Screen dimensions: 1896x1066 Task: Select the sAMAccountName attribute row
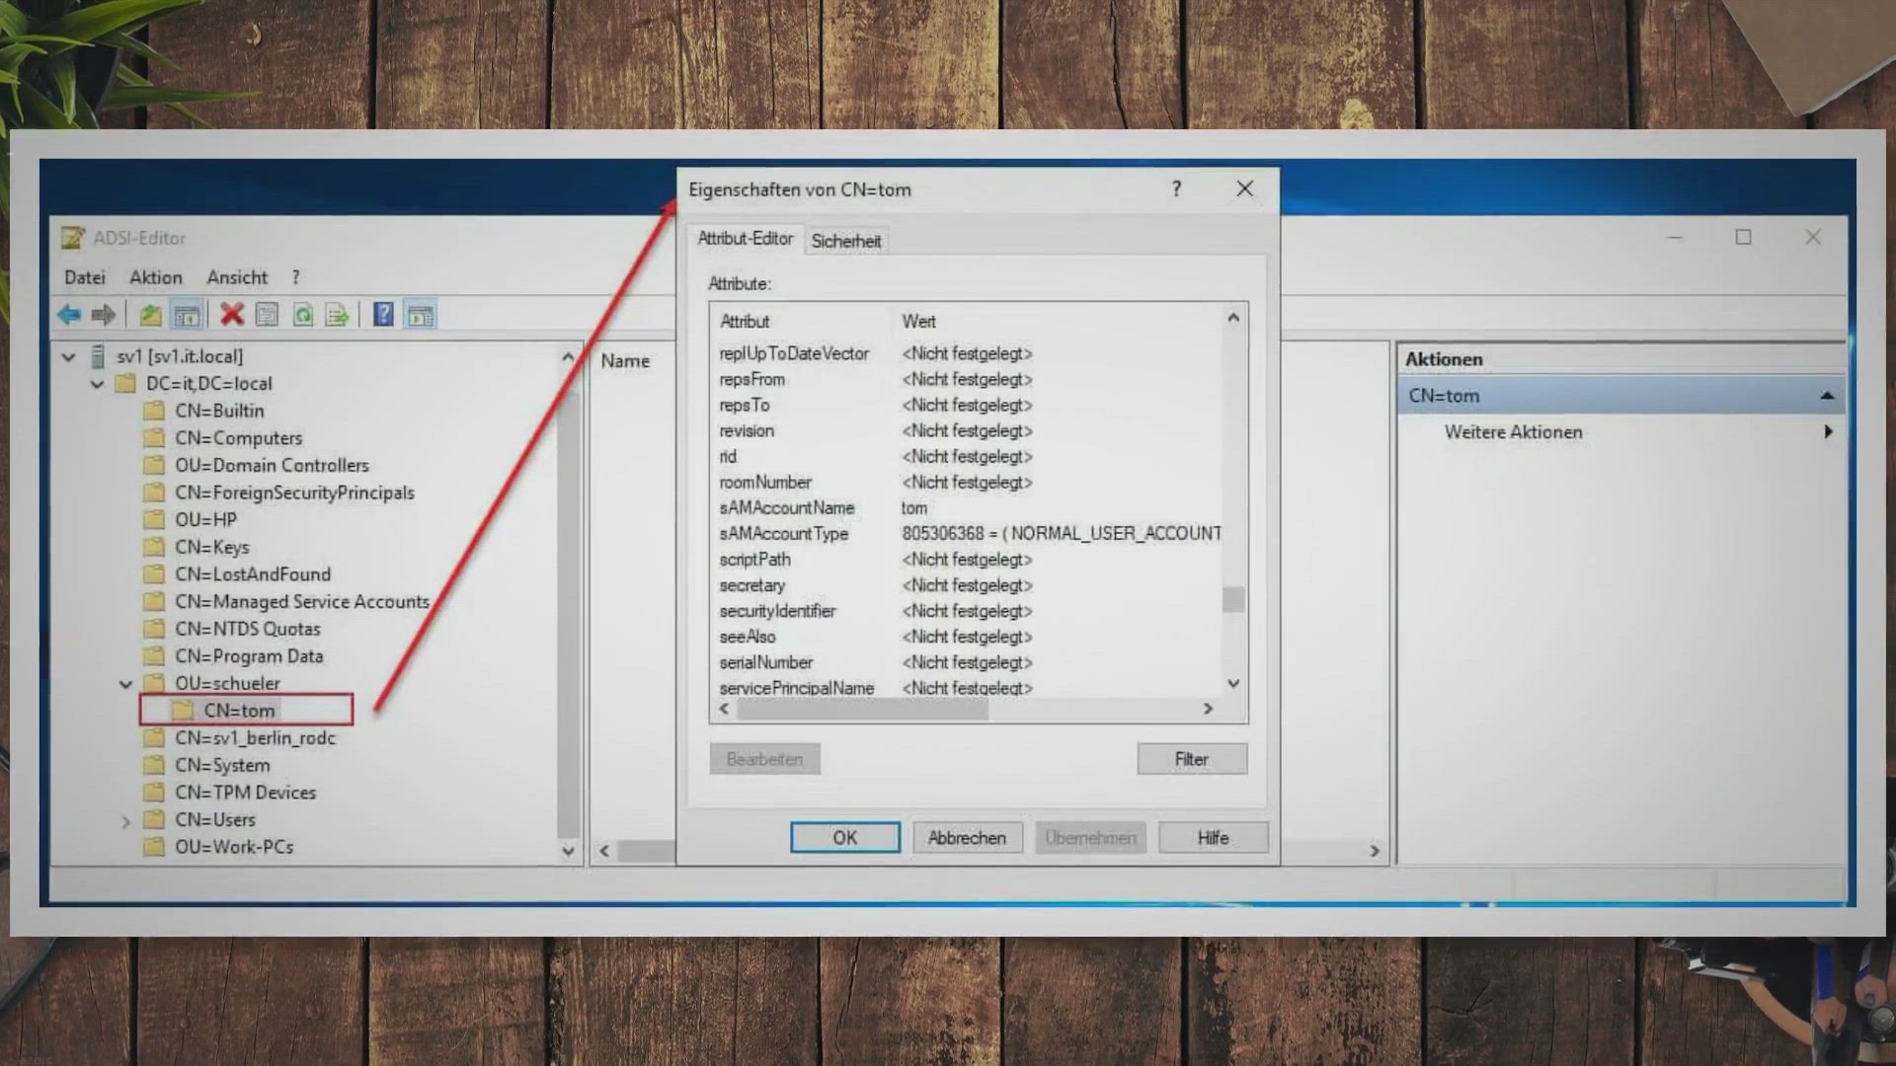(968, 508)
